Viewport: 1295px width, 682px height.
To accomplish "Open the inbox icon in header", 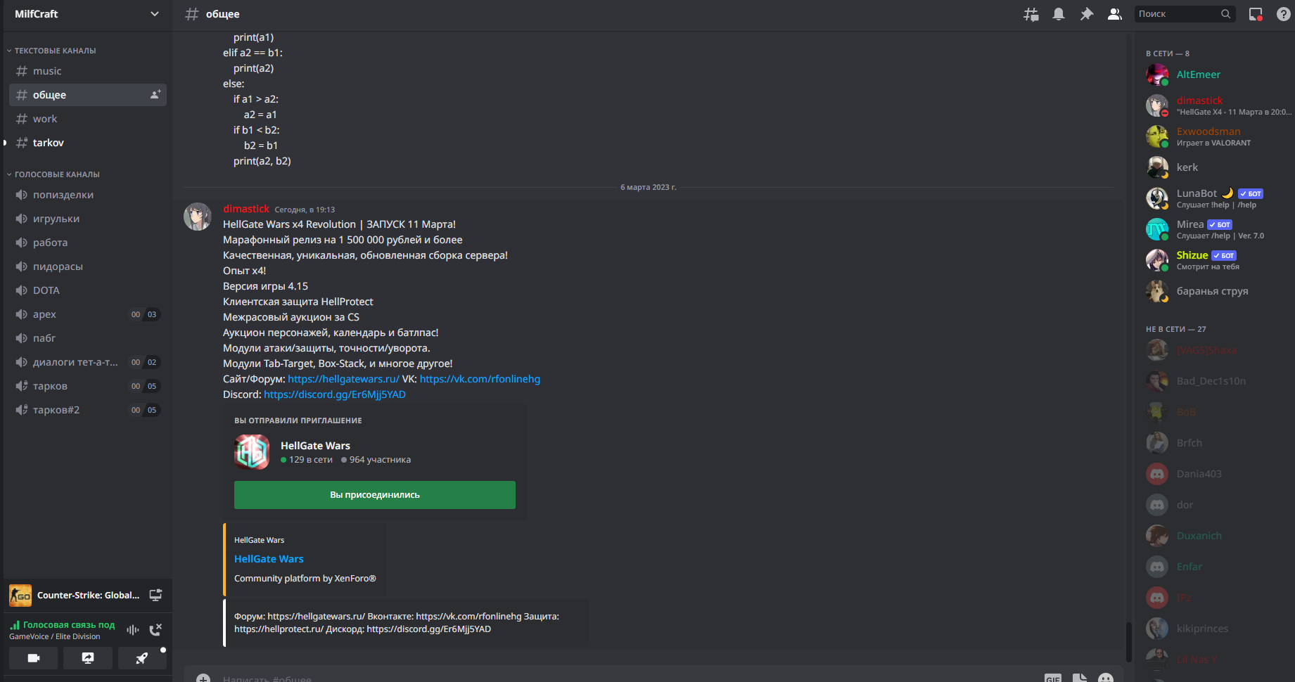I will (x=1256, y=14).
